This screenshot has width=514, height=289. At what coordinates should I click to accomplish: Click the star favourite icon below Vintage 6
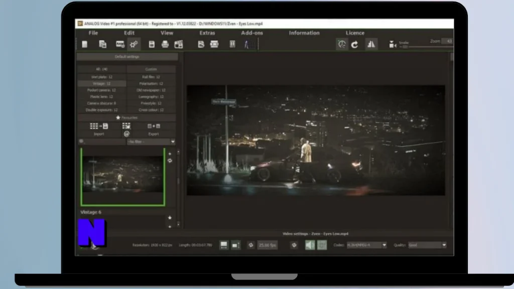tap(170, 218)
